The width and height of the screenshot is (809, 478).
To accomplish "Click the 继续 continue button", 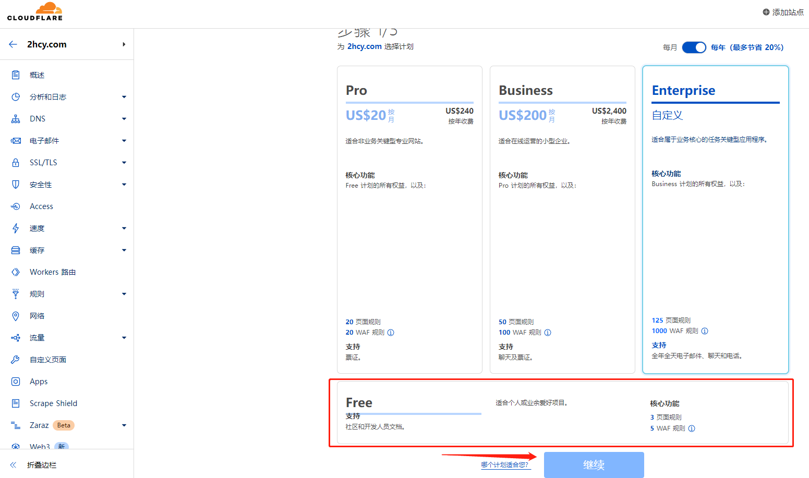I will pos(594,465).
